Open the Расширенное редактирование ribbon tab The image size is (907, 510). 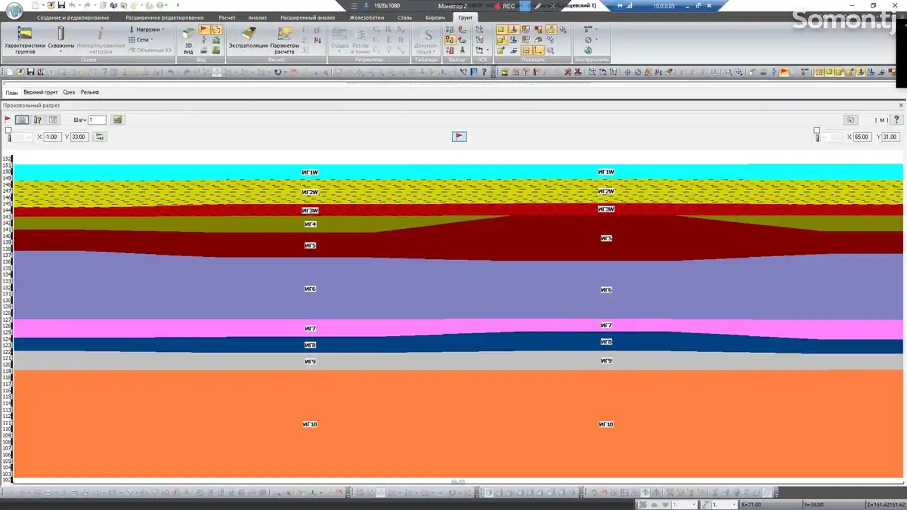164,18
